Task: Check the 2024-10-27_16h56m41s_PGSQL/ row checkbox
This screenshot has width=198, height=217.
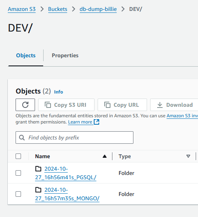Action: [18, 173]
